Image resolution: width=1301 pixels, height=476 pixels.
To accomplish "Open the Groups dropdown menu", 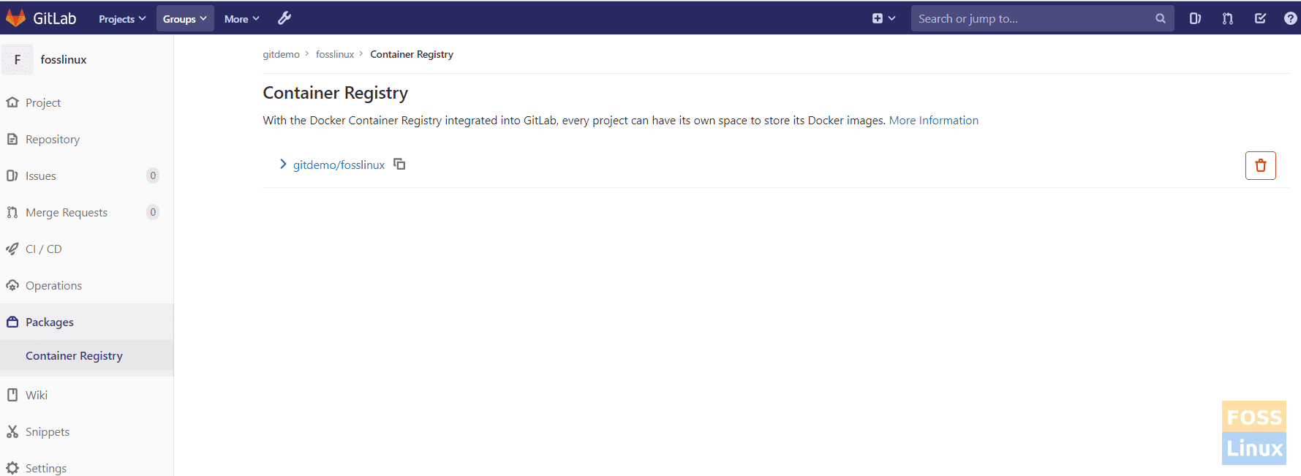I will 185,18.
